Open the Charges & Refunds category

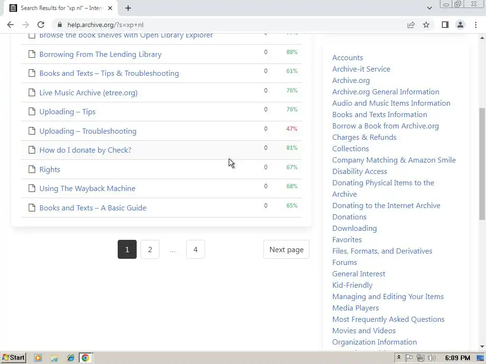point(364,137)
